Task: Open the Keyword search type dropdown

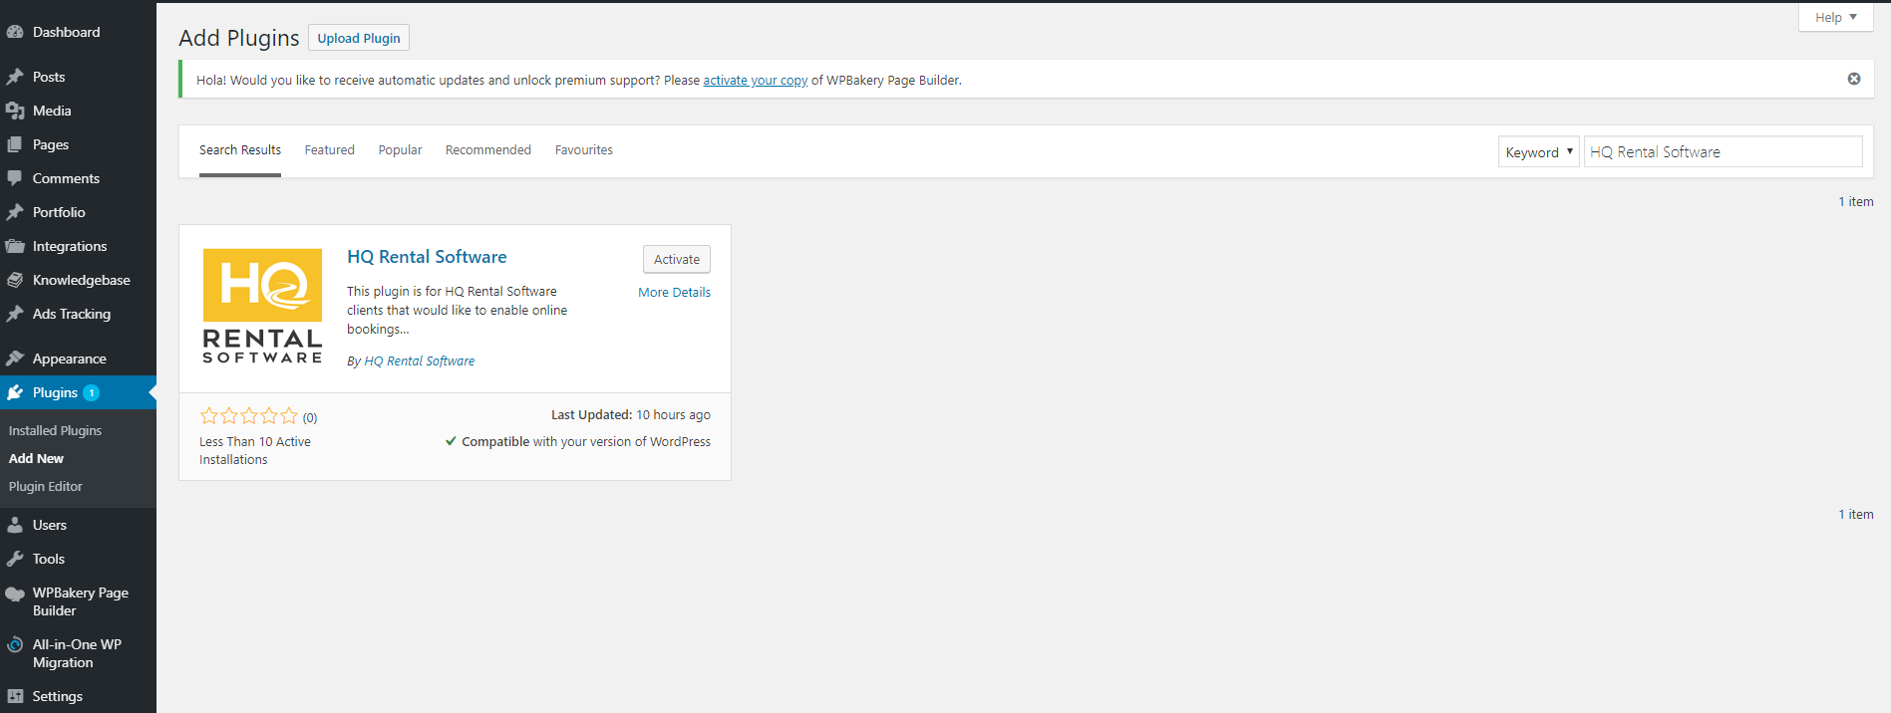Action: (x=1539, y=151)
